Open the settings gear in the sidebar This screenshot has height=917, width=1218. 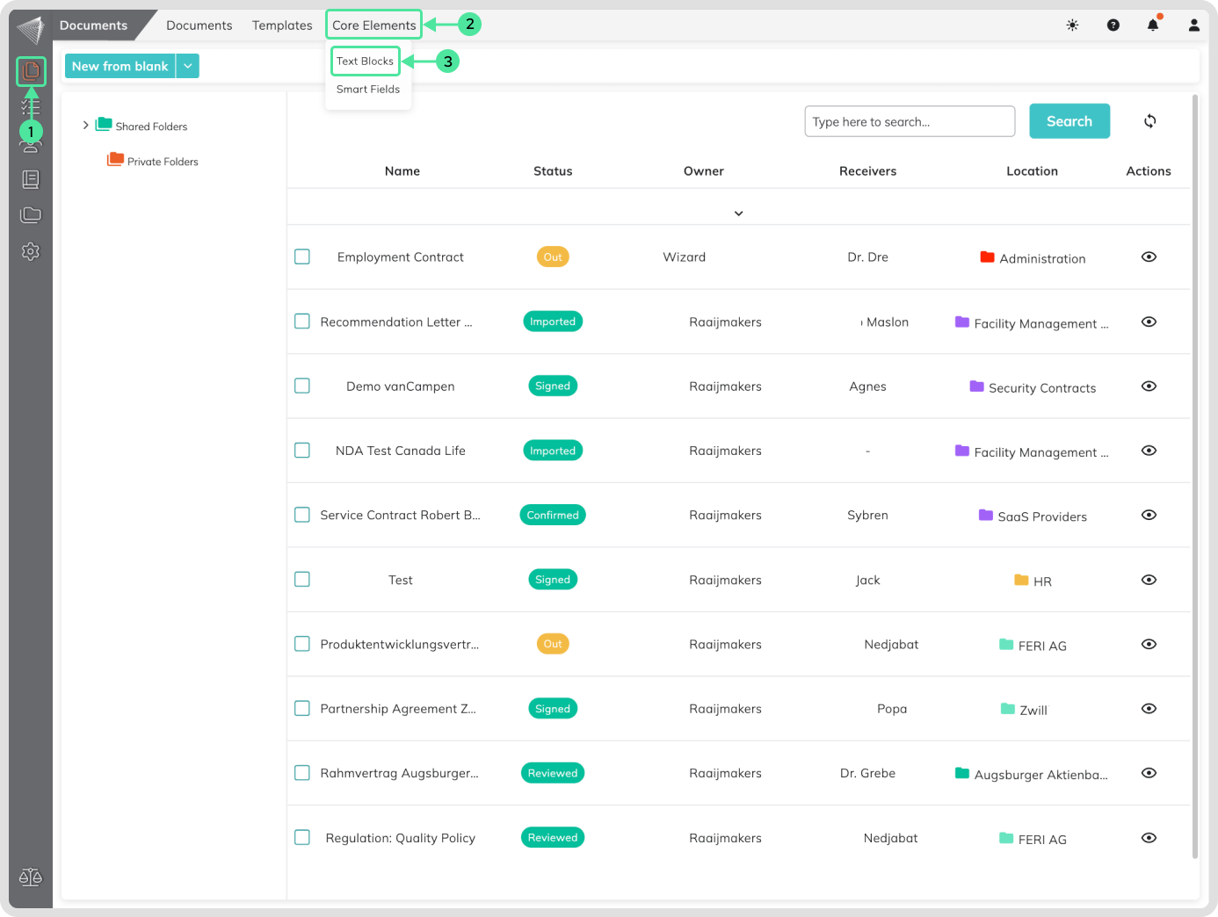pos(31,252)
